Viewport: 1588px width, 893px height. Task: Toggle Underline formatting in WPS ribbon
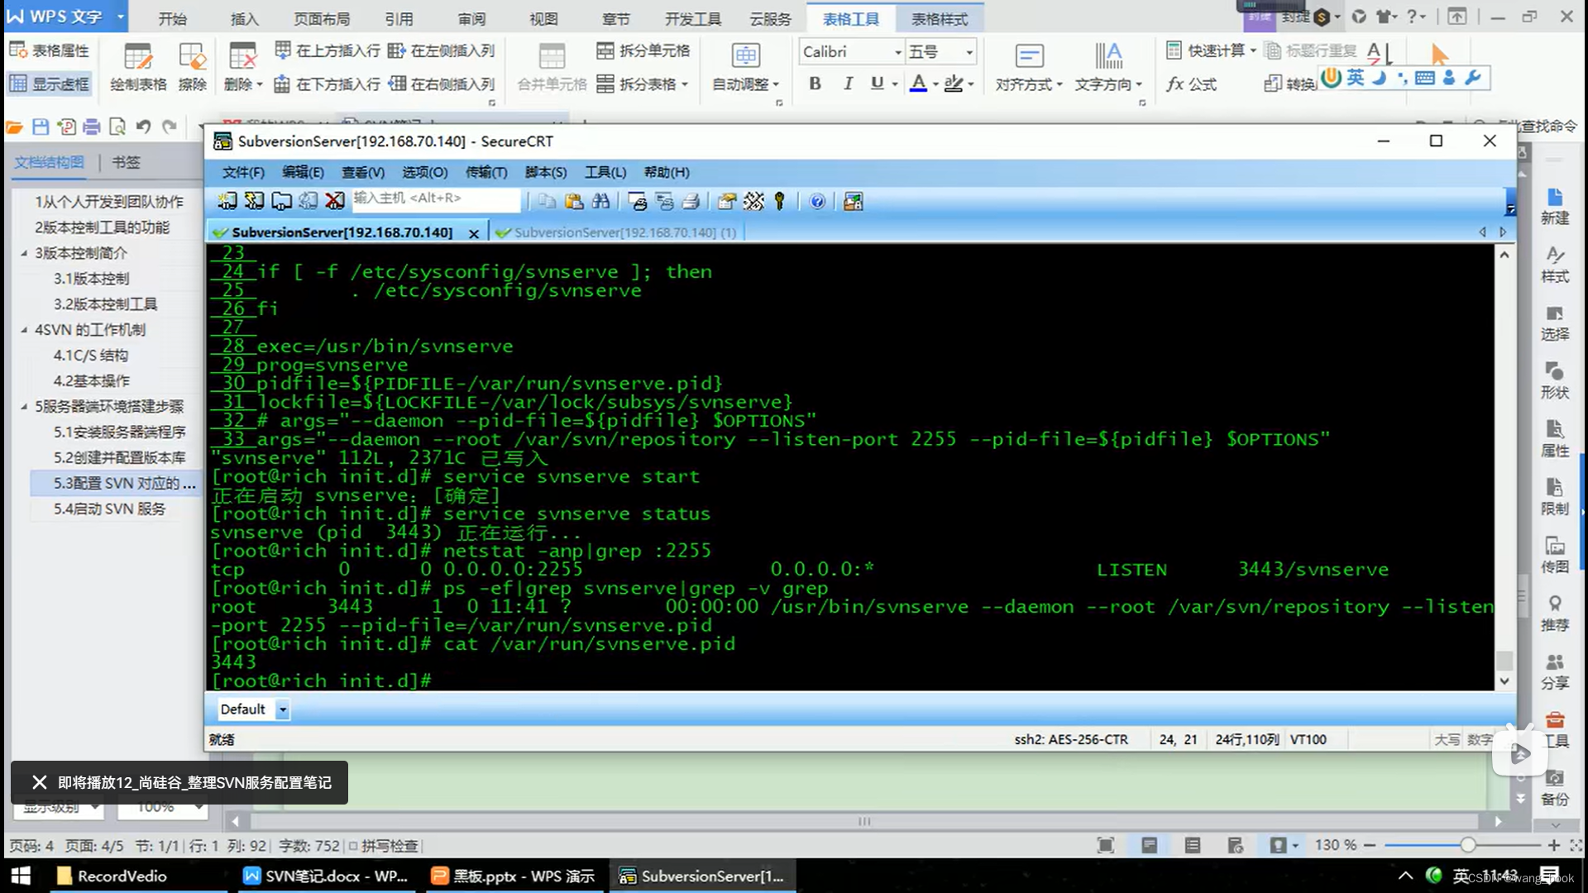tap(877, 84)
